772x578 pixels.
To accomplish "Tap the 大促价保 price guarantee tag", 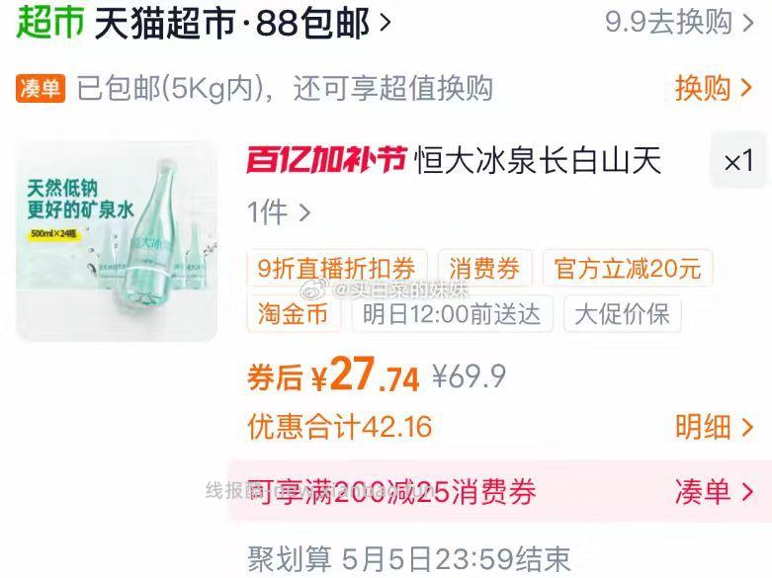I will point(623,314).
